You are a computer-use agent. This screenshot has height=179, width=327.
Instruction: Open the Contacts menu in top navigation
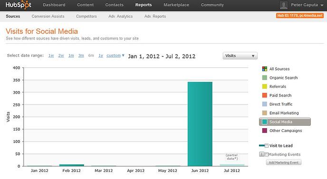tap(114, 5)
